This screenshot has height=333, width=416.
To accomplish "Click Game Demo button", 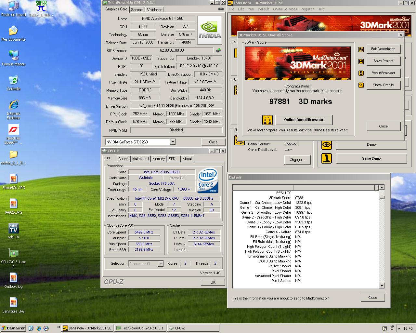I will (x=371, y=158).
